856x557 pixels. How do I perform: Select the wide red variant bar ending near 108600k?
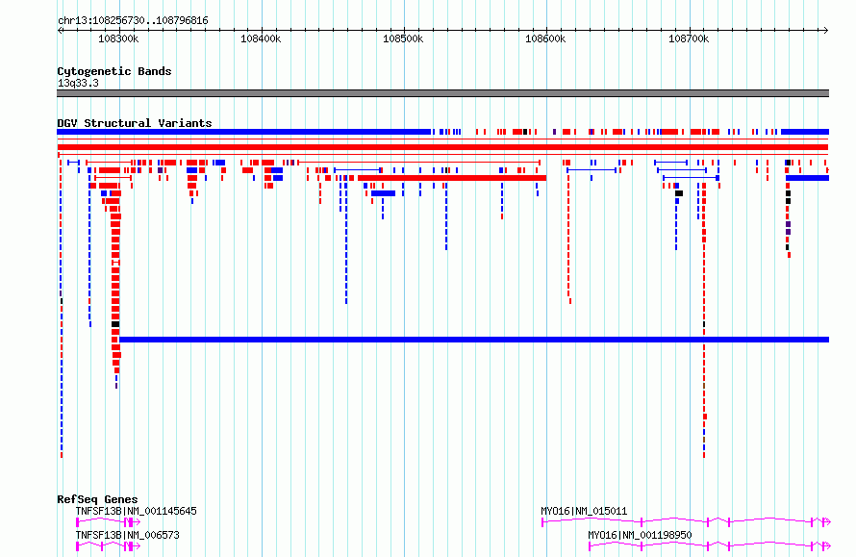pos(452,178)
